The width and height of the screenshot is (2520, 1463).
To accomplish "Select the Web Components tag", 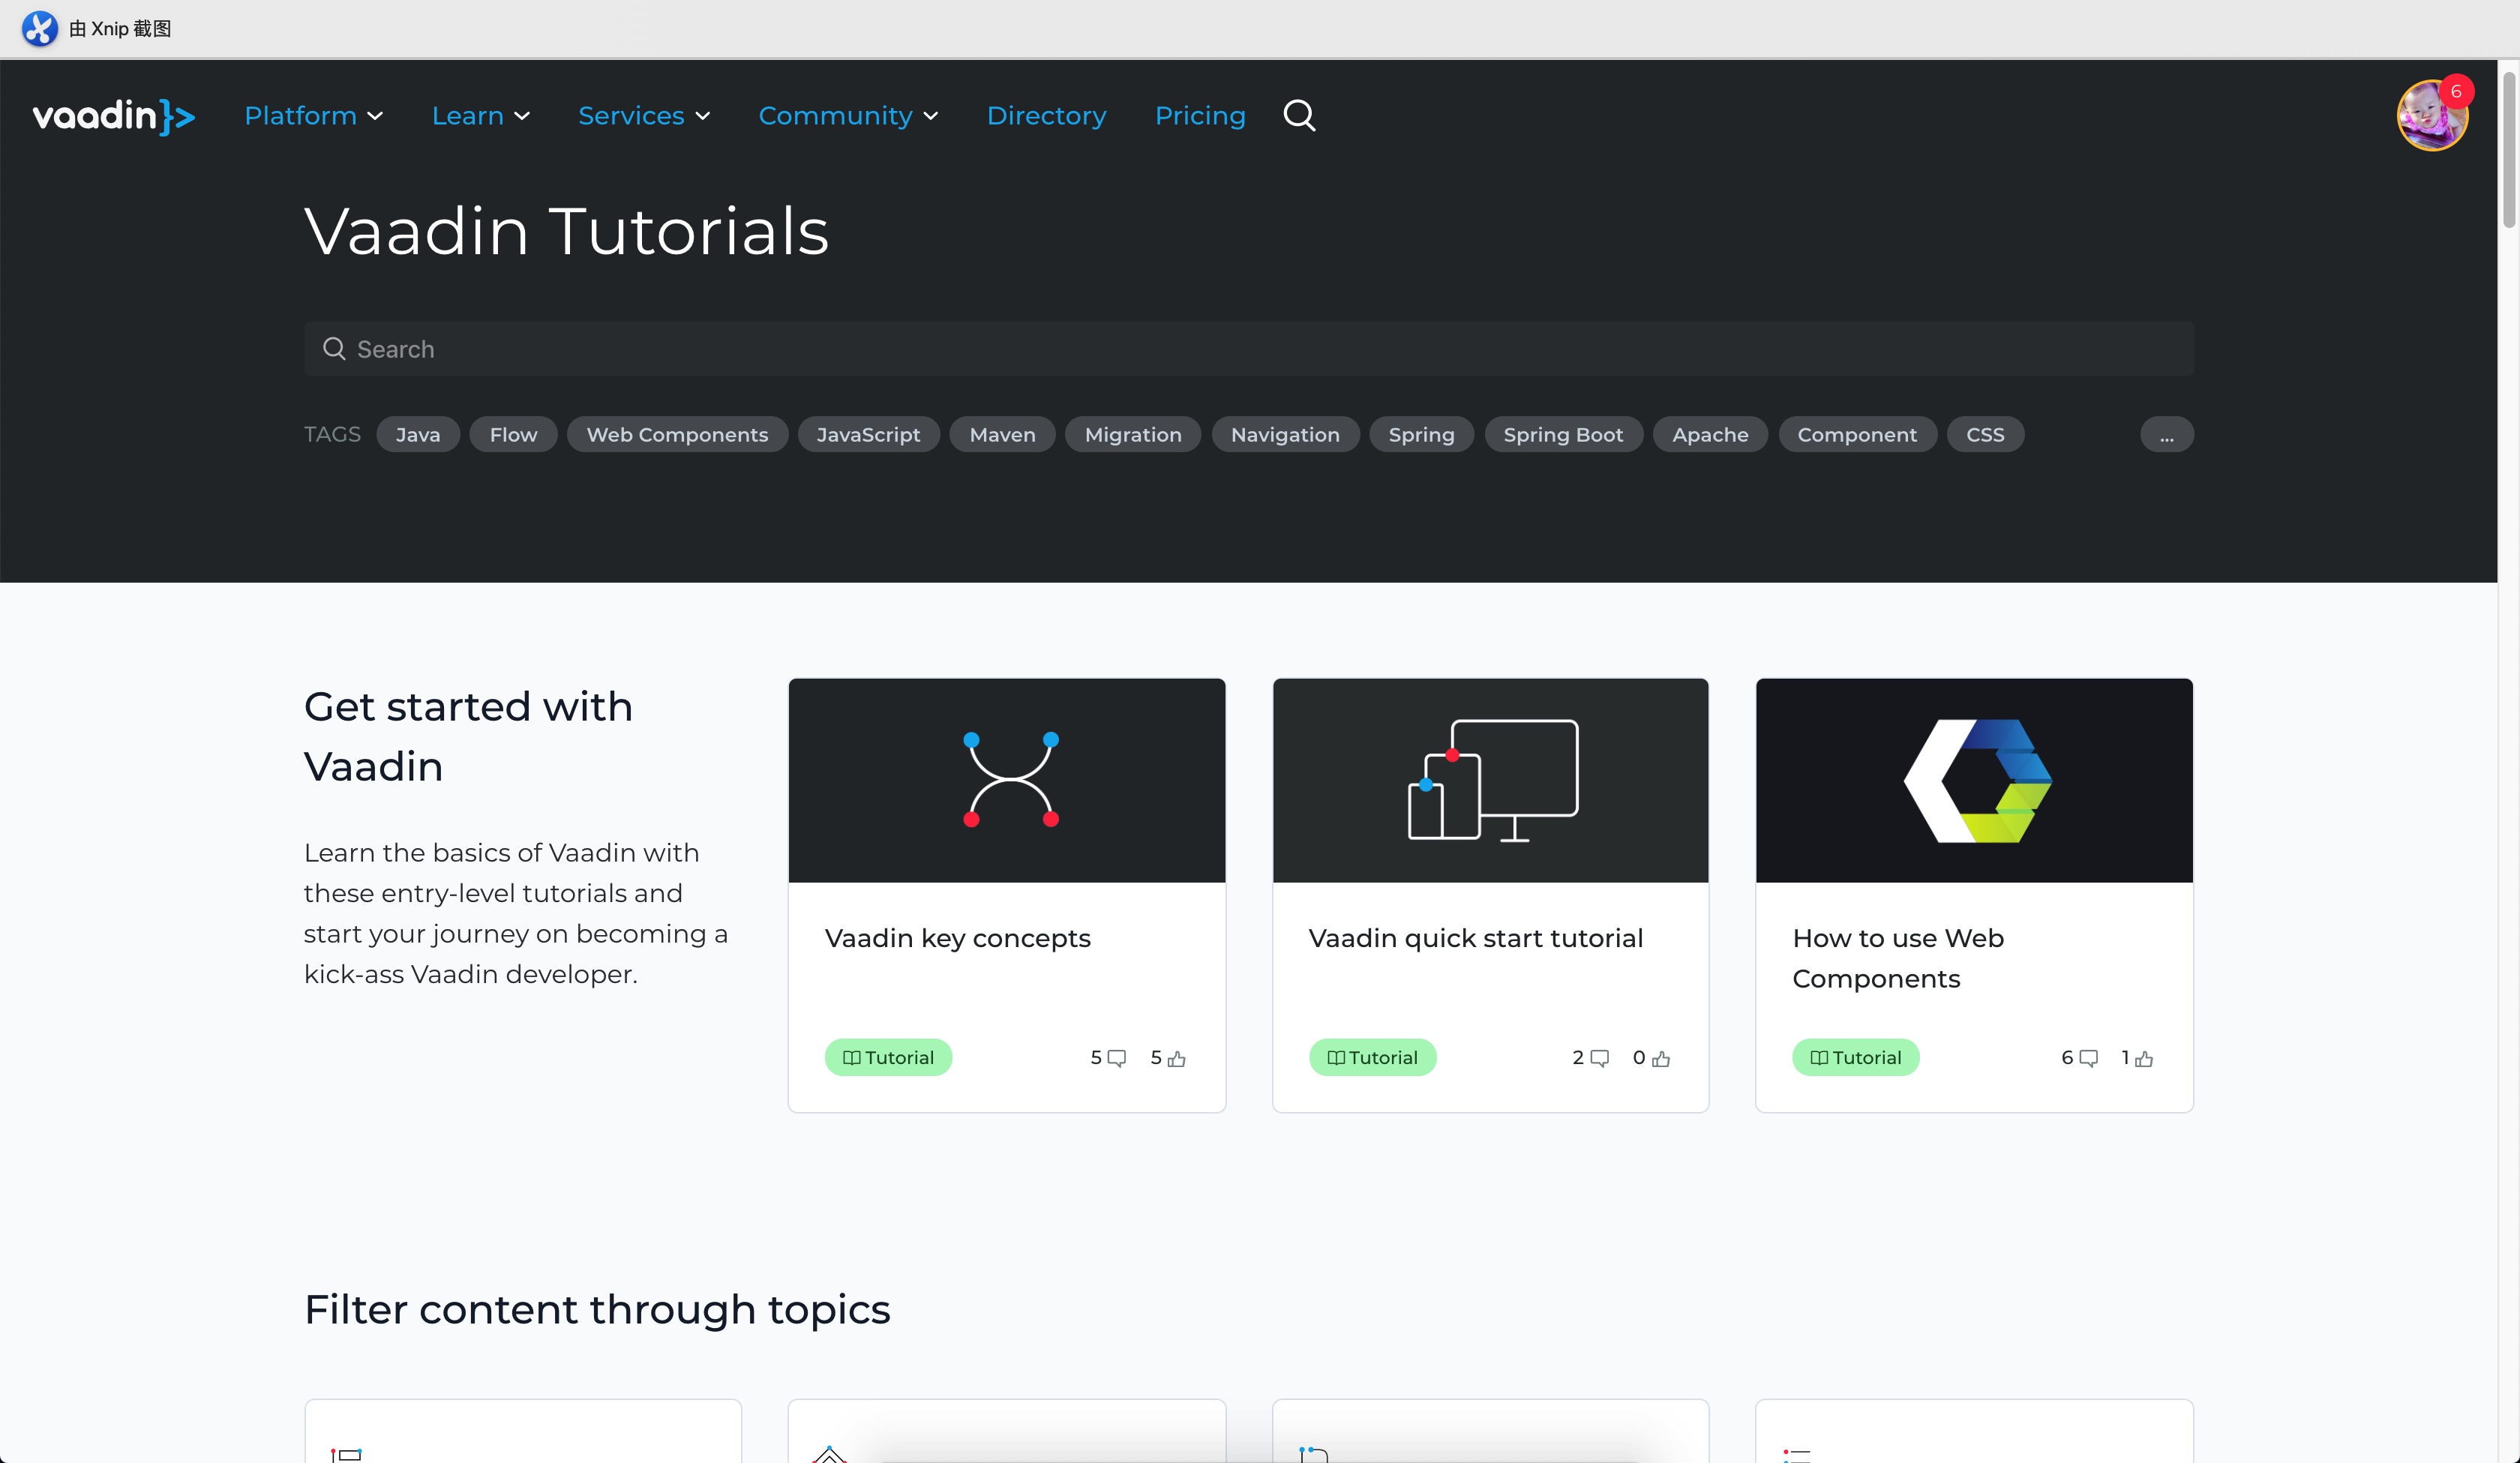I will [x=677, y=434].
